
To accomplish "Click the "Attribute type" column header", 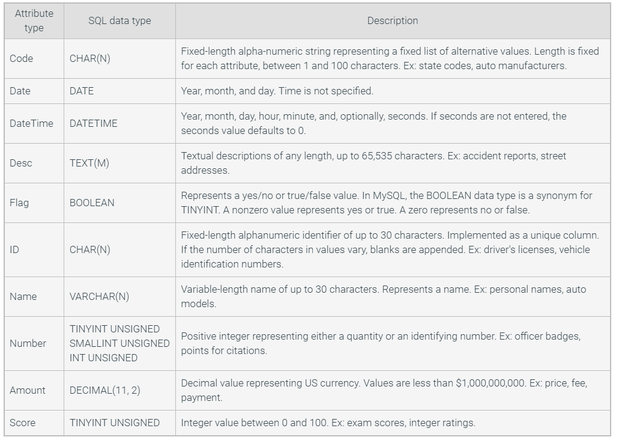I will click(34, 21).
